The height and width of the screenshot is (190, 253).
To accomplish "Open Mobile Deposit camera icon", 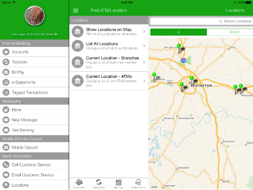I will point(6,147).
